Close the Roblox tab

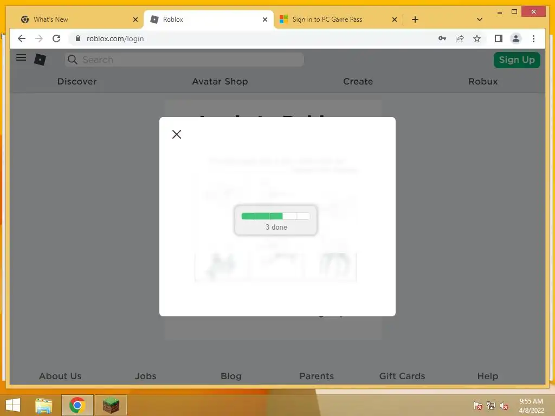(264, 19)
